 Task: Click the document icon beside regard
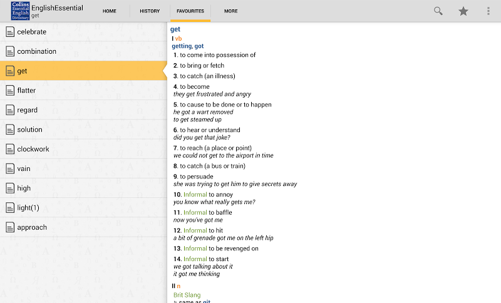pos(10,110)
